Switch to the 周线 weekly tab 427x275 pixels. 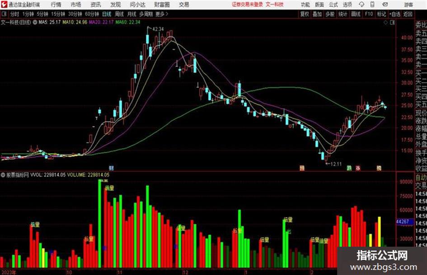click(119, 14)
